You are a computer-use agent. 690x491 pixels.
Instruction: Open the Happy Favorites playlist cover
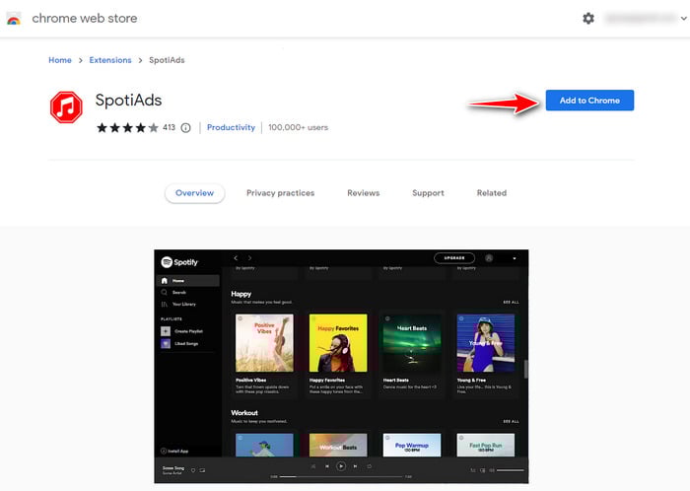click(338, 343)
